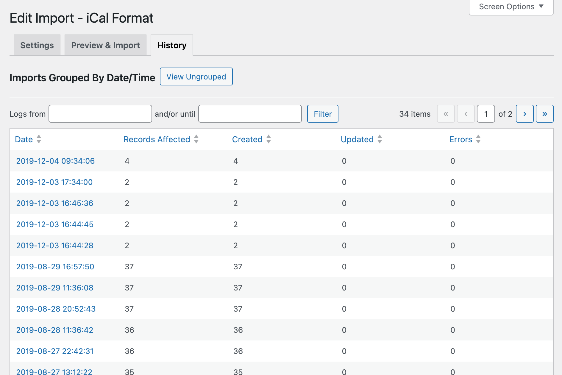
Task: Click the Errors column sort arrows
Action: (478, 139)
